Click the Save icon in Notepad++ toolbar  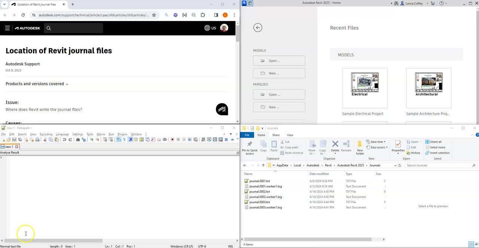[14, 140]
